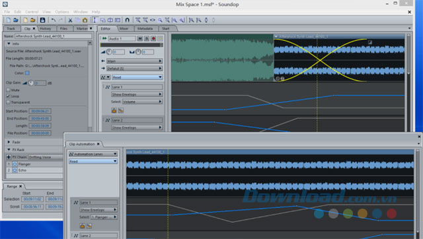Click Show Envelope in Clip Automation Lane 1
The image size is (423, 239).
pyautogui.click(x=98, y=210)
